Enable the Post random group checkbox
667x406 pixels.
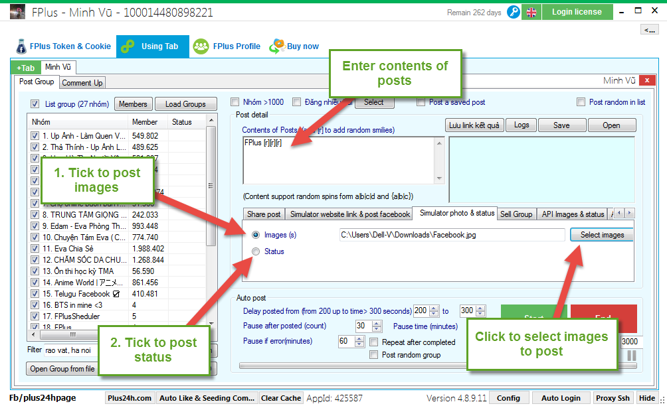373,355
